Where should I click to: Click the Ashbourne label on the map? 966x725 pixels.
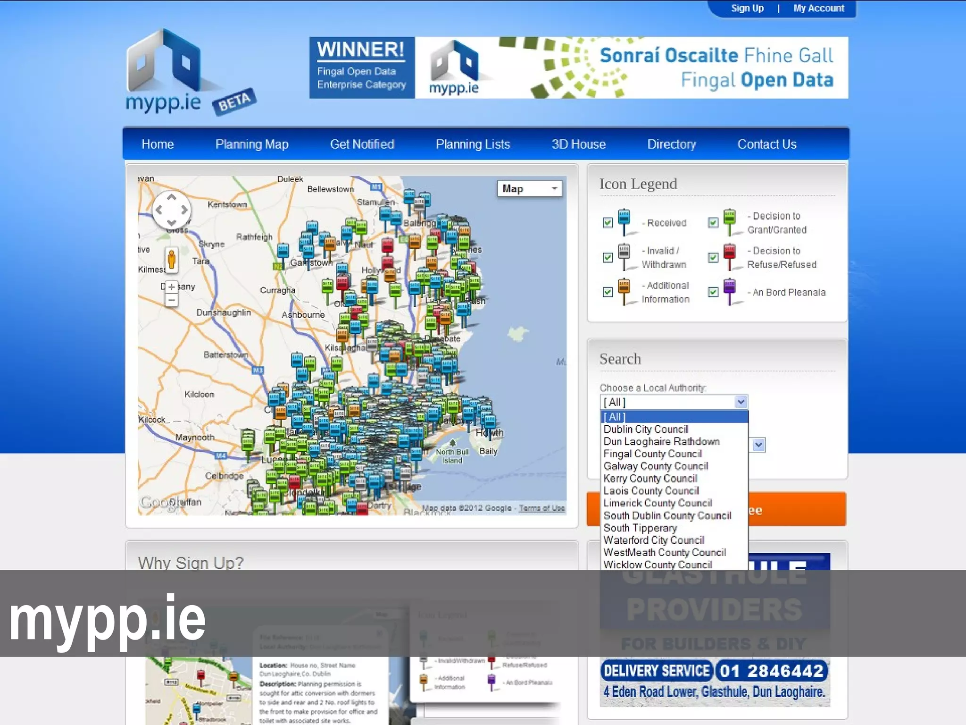[x=303, y=315]
